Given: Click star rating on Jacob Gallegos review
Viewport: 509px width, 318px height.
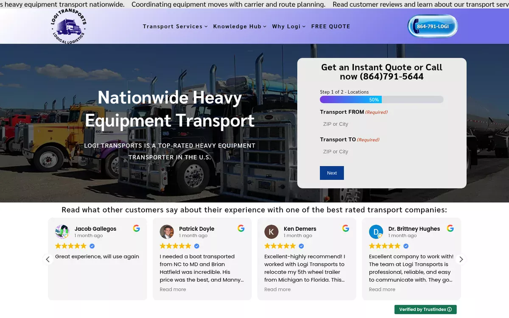Looking at the screenshot, I should click(71, 246).
